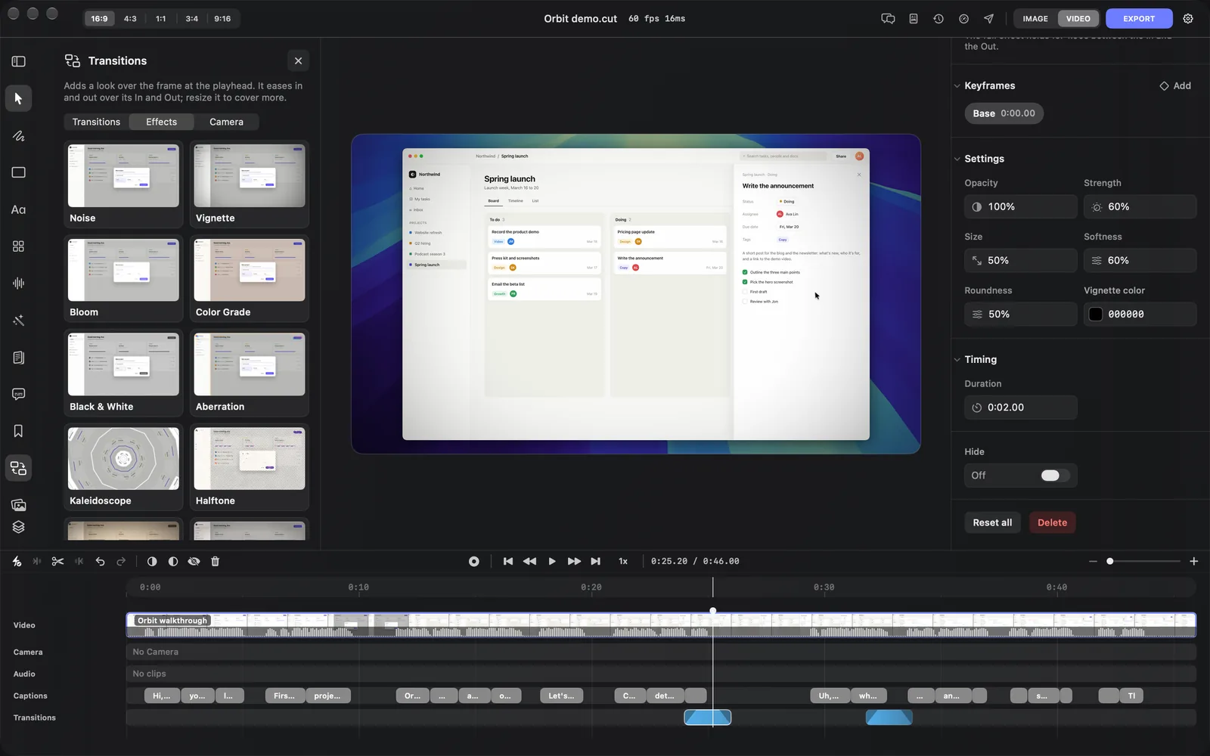
Task: Click Reset all button
Action: [992, 522]
